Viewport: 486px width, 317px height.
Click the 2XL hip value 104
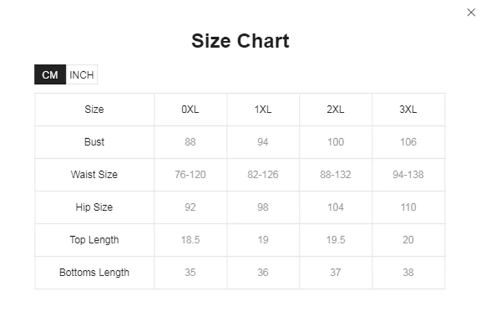pos(335,207)
